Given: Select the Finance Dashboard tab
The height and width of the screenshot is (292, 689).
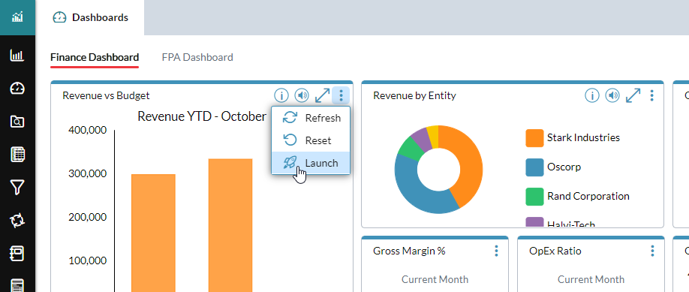Looking at the screenshot, I should 95,57.
